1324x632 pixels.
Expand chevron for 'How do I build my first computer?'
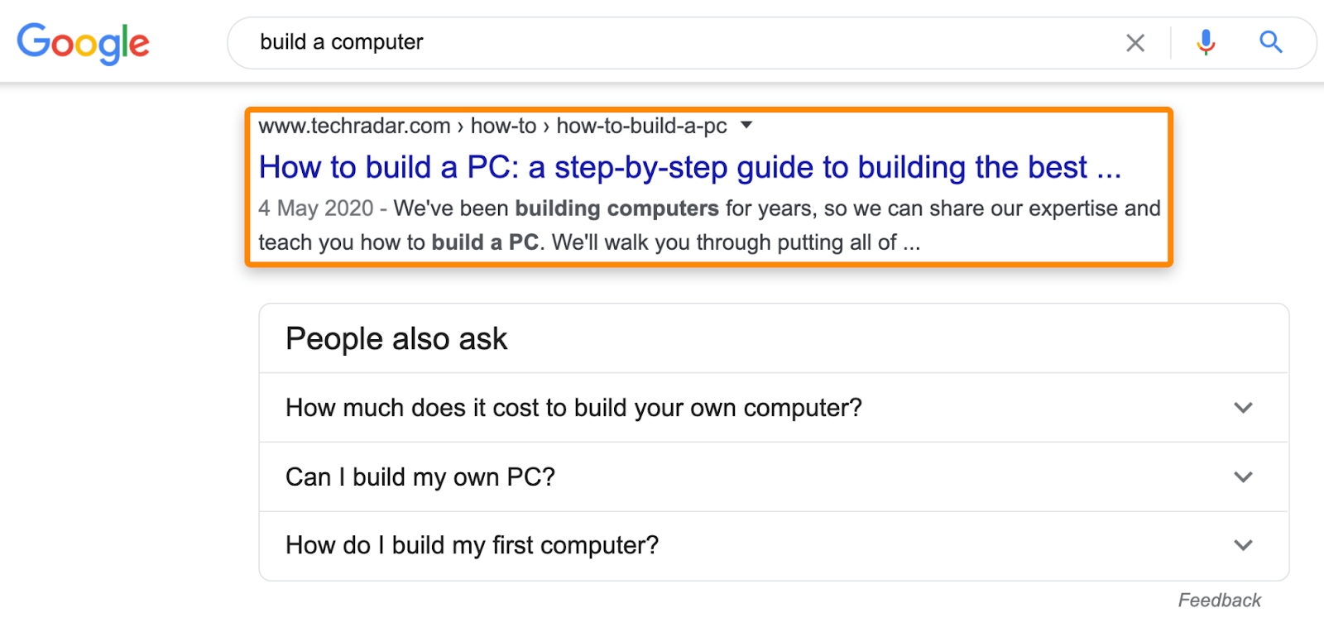1243,545
